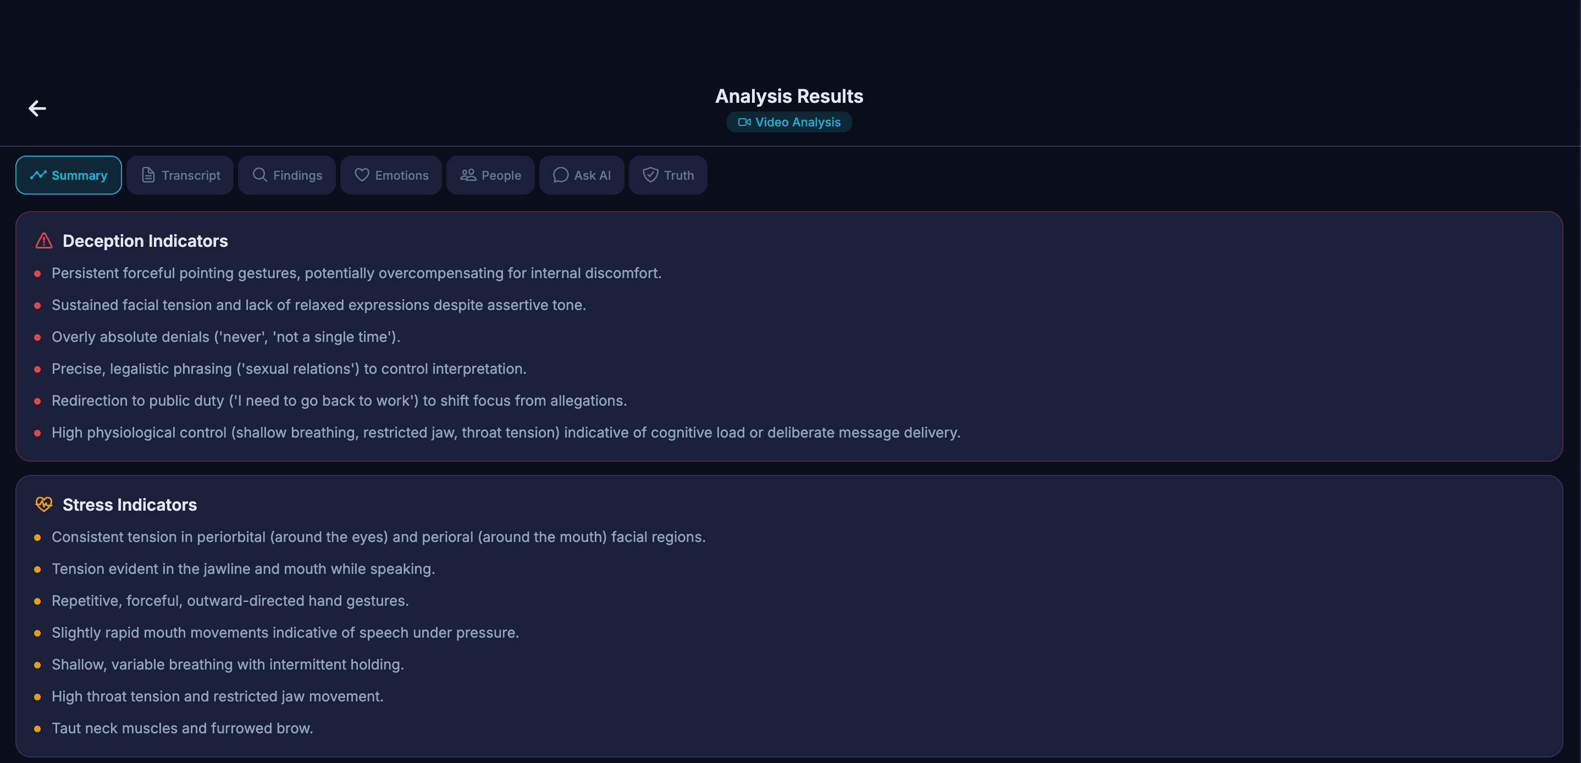Click the video camera icon in Video Analysis badge
Screen dimensions: 1581x763
(x=744, y=121)
